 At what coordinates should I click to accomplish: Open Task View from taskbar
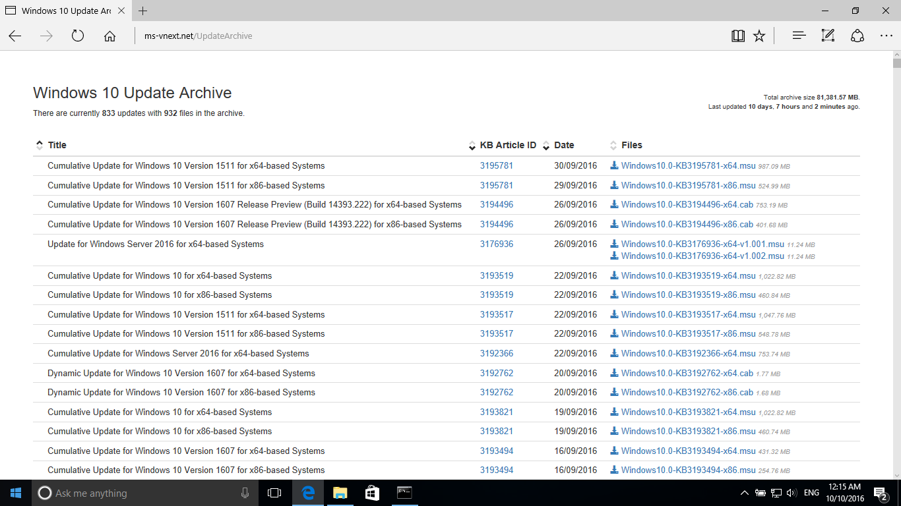[274, 493]
